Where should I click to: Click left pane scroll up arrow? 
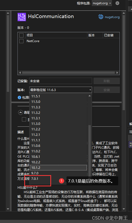[x=8, y=13]
